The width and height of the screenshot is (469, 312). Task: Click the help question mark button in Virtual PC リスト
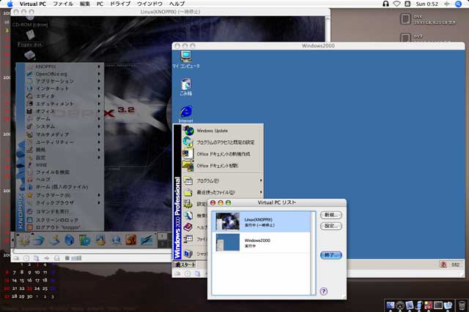[324, 291]
